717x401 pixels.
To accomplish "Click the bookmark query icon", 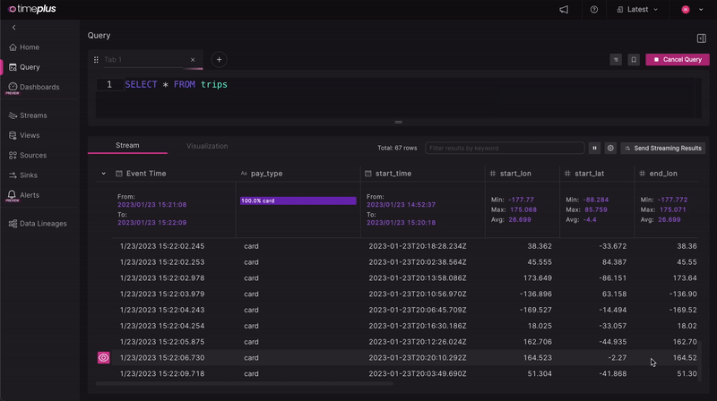I will tap(634, 60).
